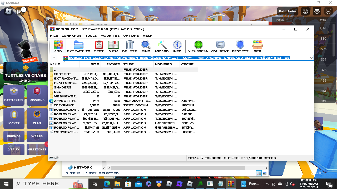Open the Clan menu in Roblox
The image size is (337, 189).
(x=37, y=118)
